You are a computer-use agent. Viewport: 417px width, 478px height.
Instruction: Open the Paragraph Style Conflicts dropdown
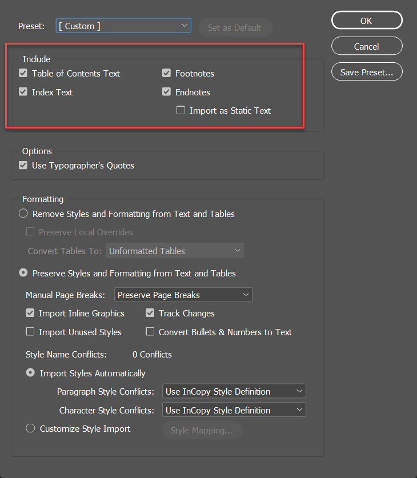(234, 391)
